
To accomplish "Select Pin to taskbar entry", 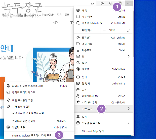I will coord(39,100).
